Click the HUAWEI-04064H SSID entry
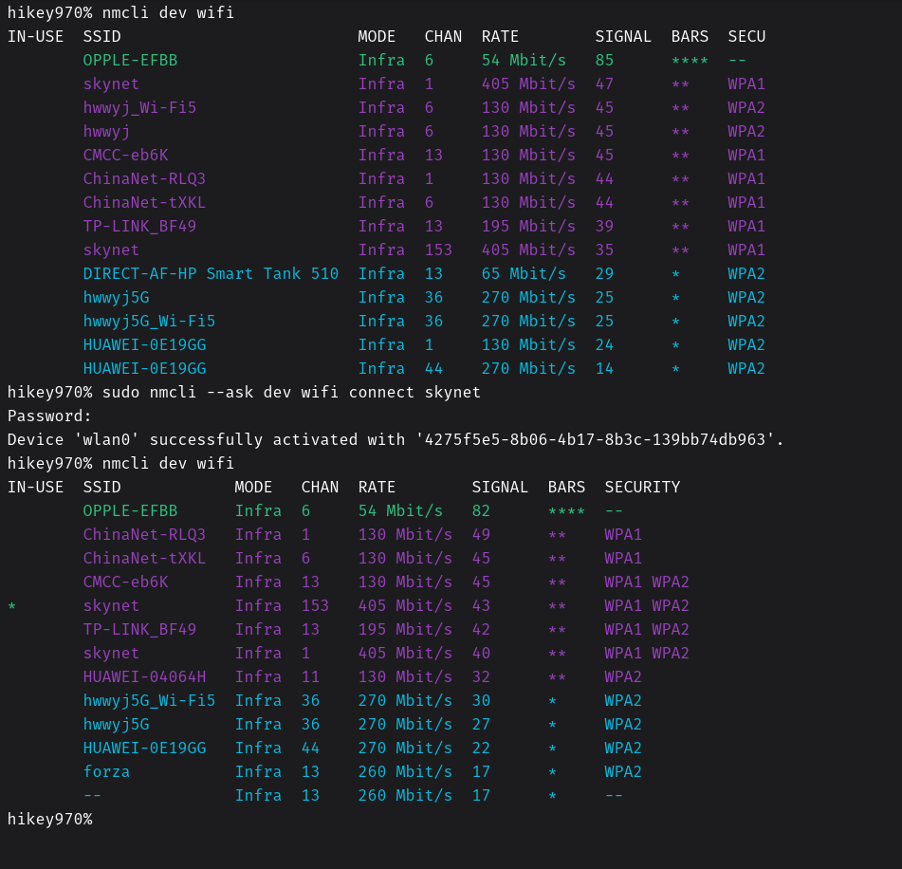This screenshot has height=869, width=902. tap(144, 676)
